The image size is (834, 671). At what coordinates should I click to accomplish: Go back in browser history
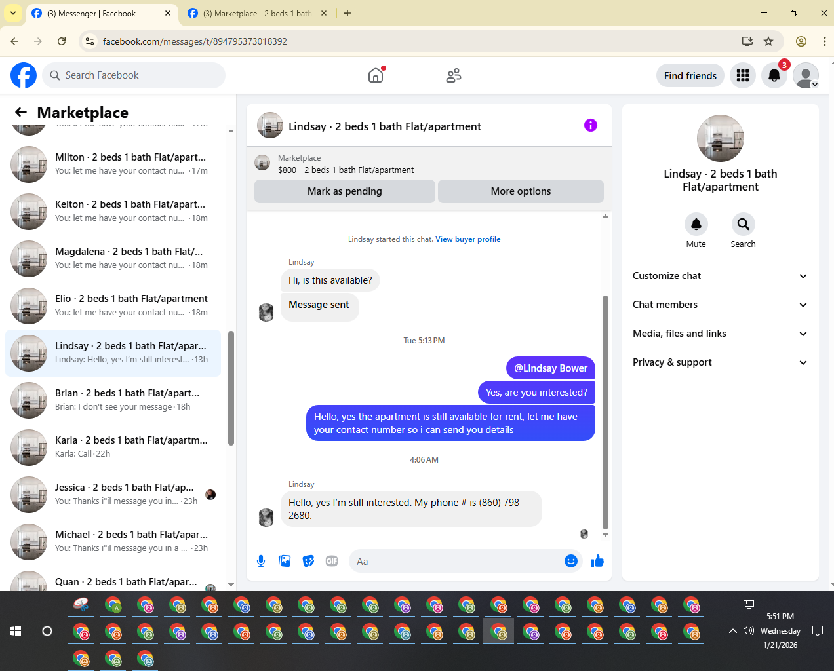coord(14,41)
